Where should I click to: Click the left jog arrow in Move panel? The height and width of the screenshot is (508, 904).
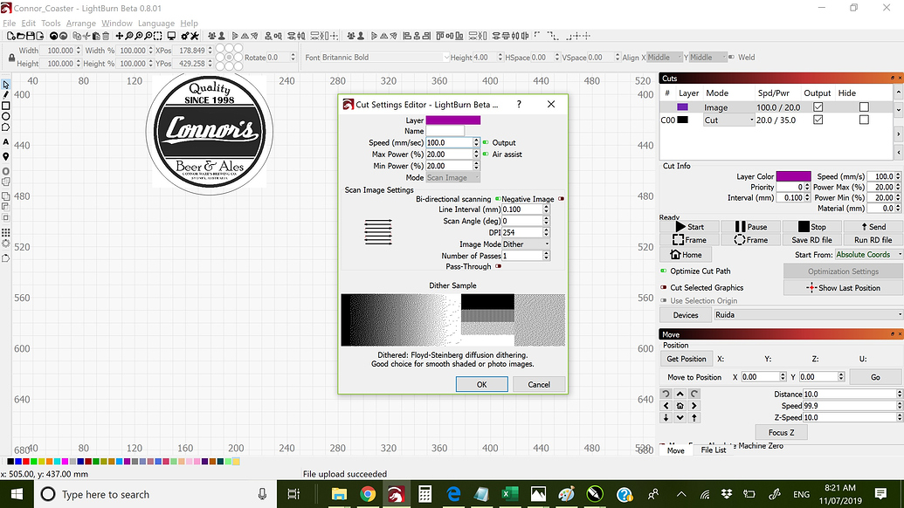[x=666, y=406]
